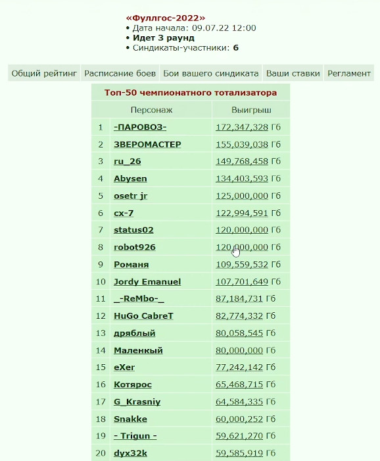Open winnings 80,058,545 of дряблый

coord(239,333)
